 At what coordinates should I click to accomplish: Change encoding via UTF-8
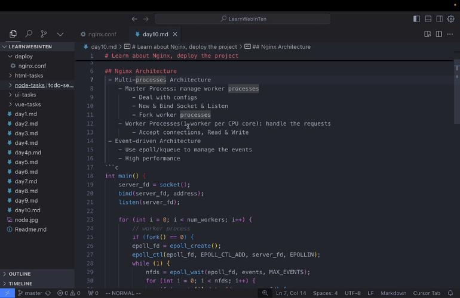click(x=352, y=293)
